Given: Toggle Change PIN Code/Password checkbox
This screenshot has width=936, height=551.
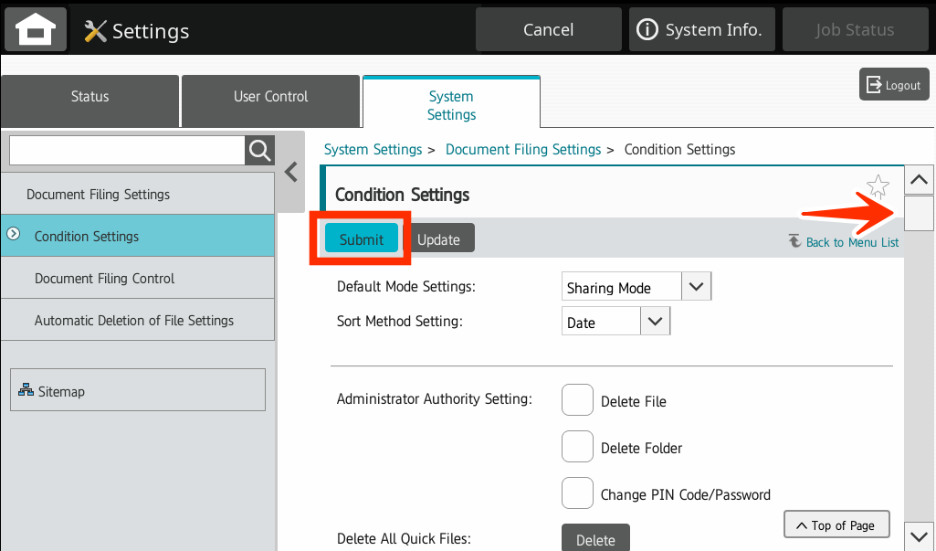Looking at the screenshot, I should click(577, 493).
